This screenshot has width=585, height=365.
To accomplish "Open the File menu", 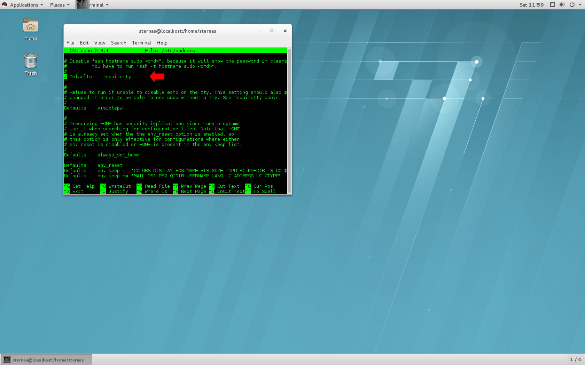I will pos(70,43).
